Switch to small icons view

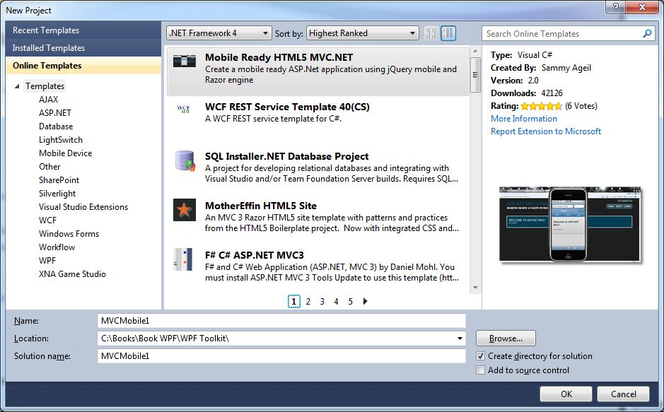click(x=430, y=33)
